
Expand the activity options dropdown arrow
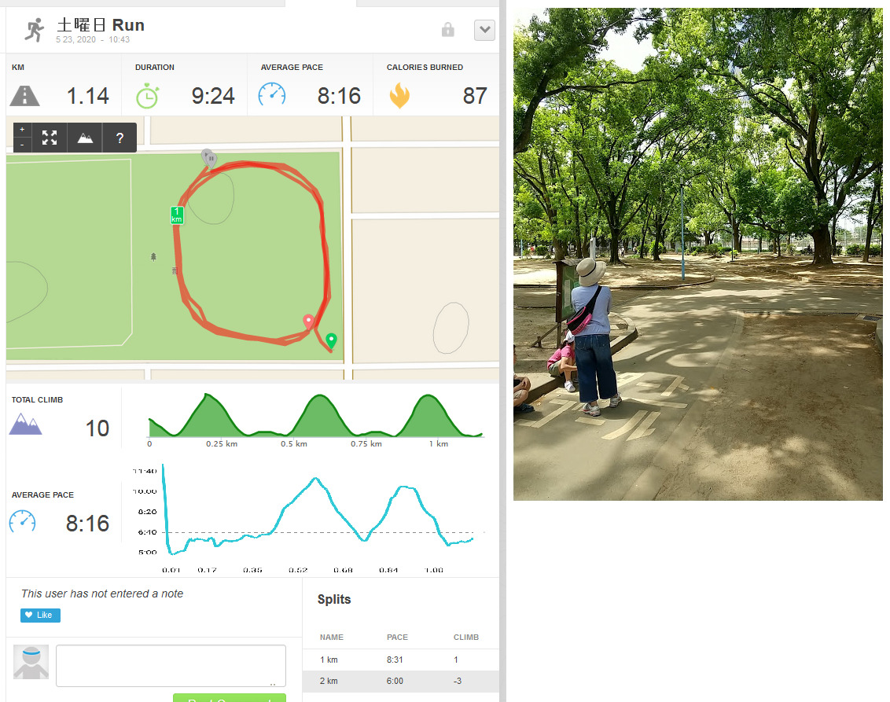484,30
